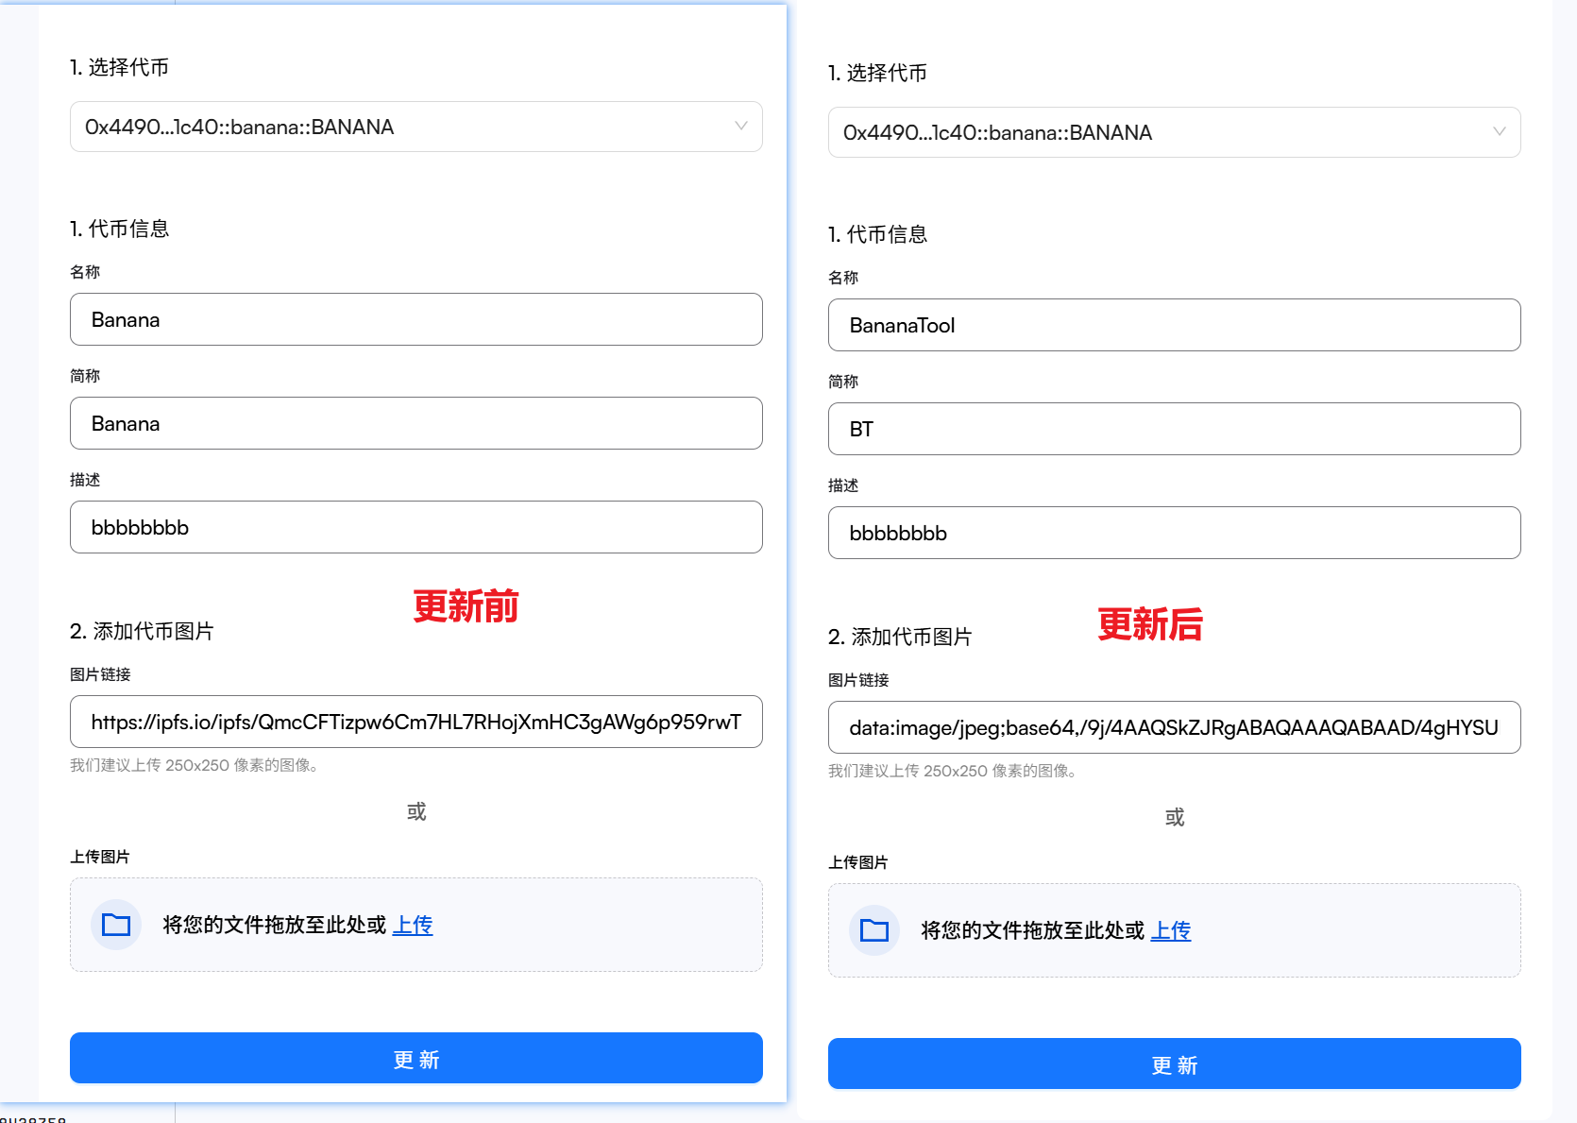Open the token select box above the Banana name field

pos(397,127)
